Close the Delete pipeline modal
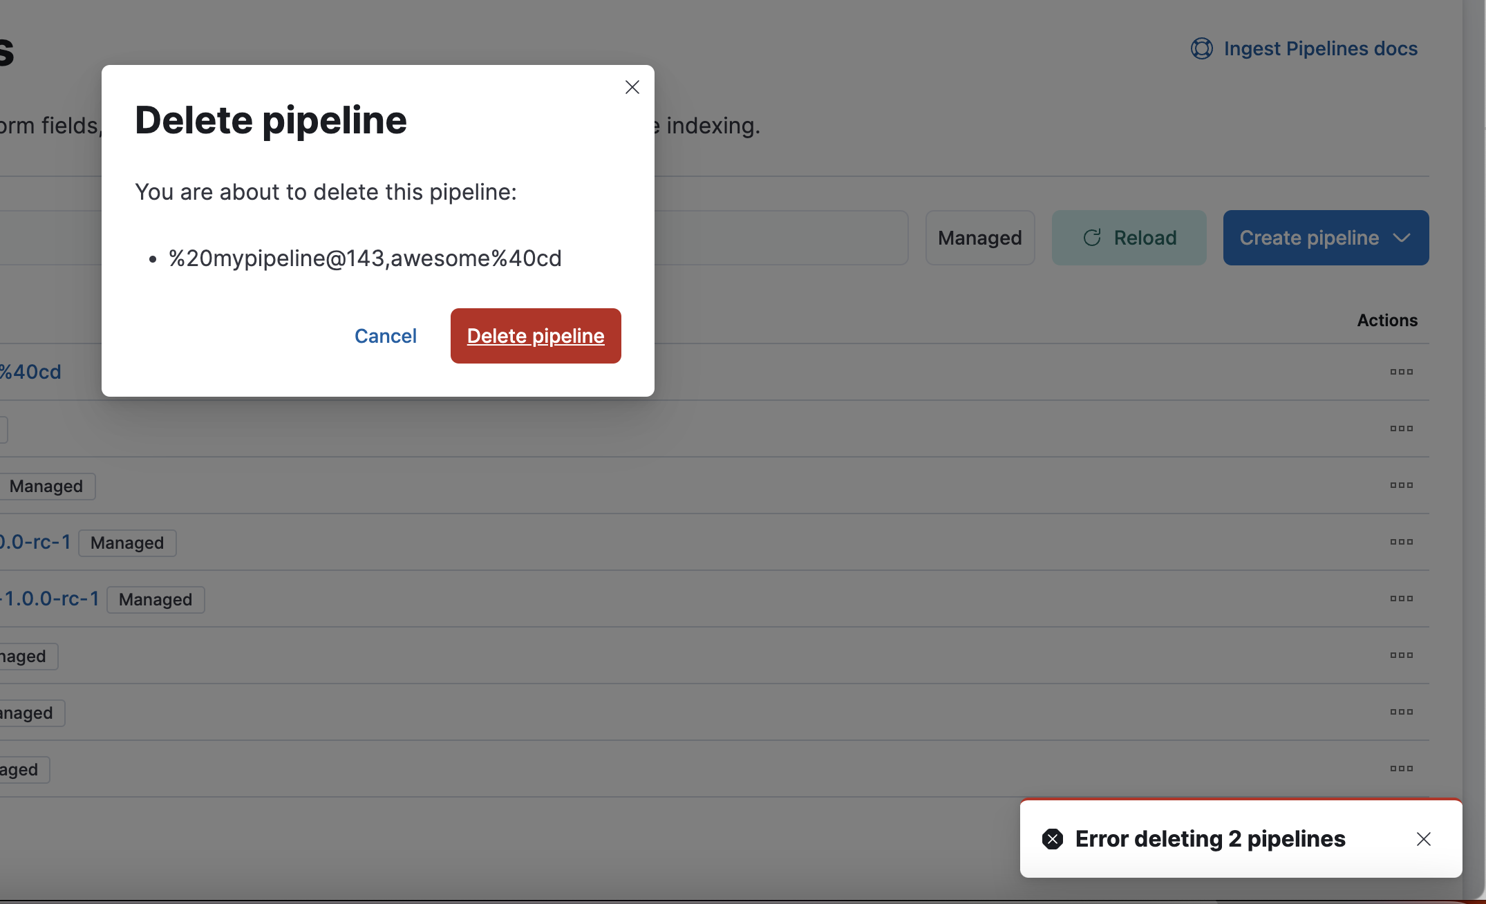 [632, 87]
